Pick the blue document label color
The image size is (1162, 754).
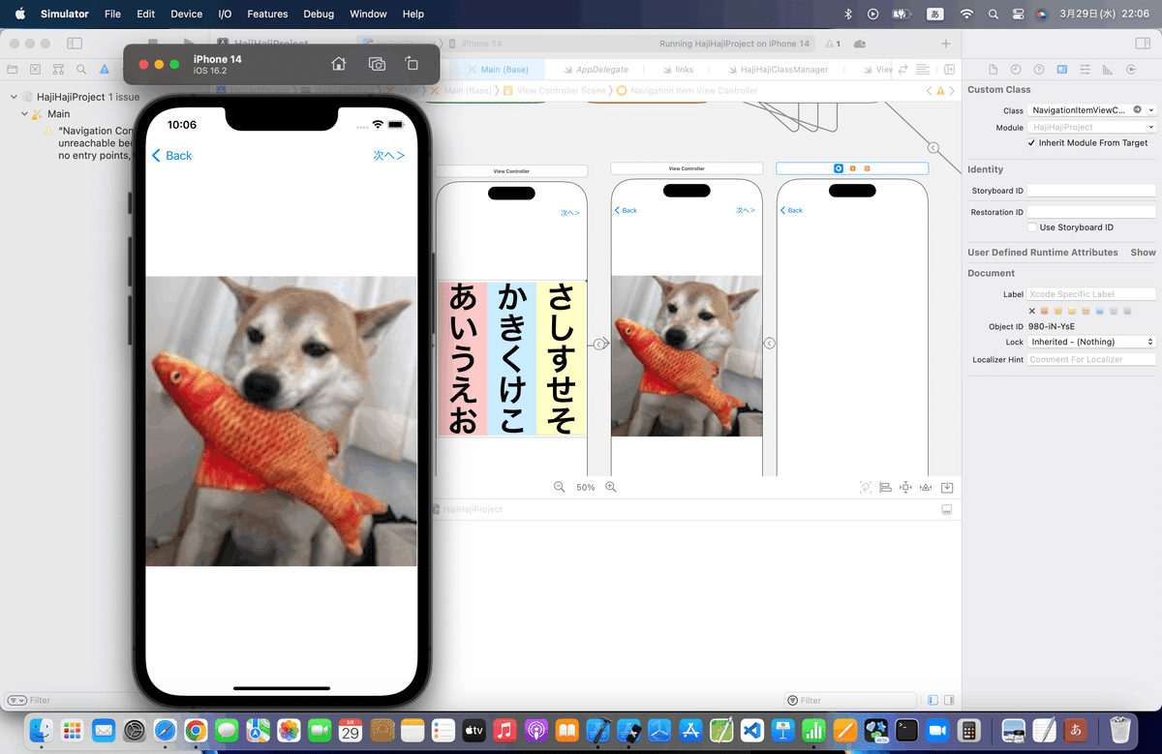(x=1100, y=311)
